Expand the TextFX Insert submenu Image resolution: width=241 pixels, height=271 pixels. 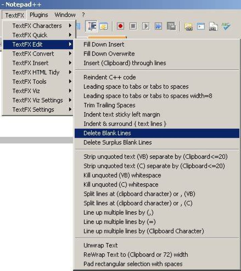tap(38, 63)
